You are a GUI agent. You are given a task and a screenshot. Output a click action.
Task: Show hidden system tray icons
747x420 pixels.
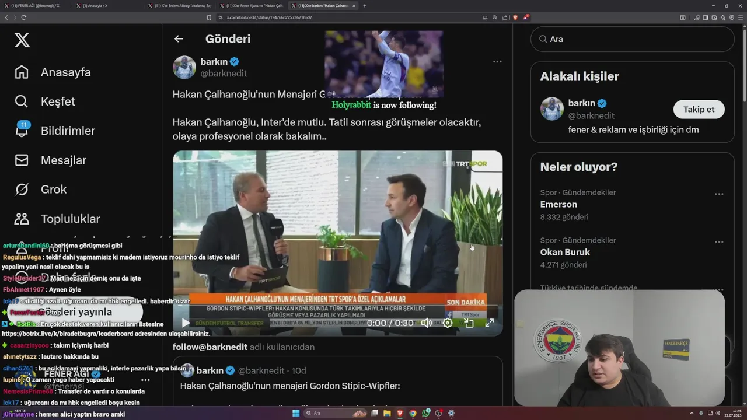[690, 413]
